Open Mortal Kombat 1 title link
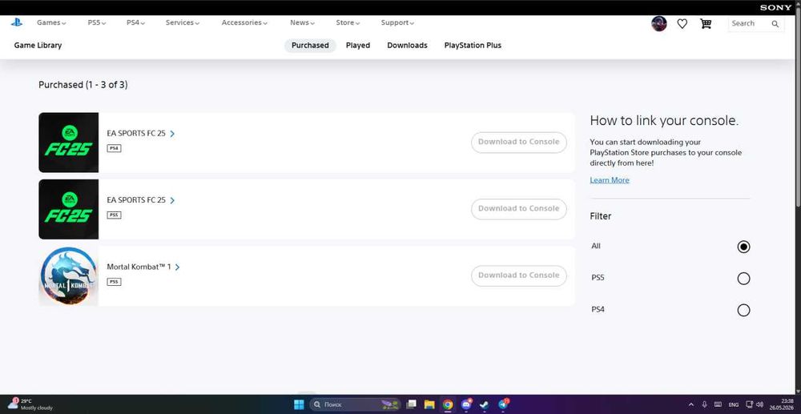The width and height of the screenshot is (801, 414). [143, 267]
